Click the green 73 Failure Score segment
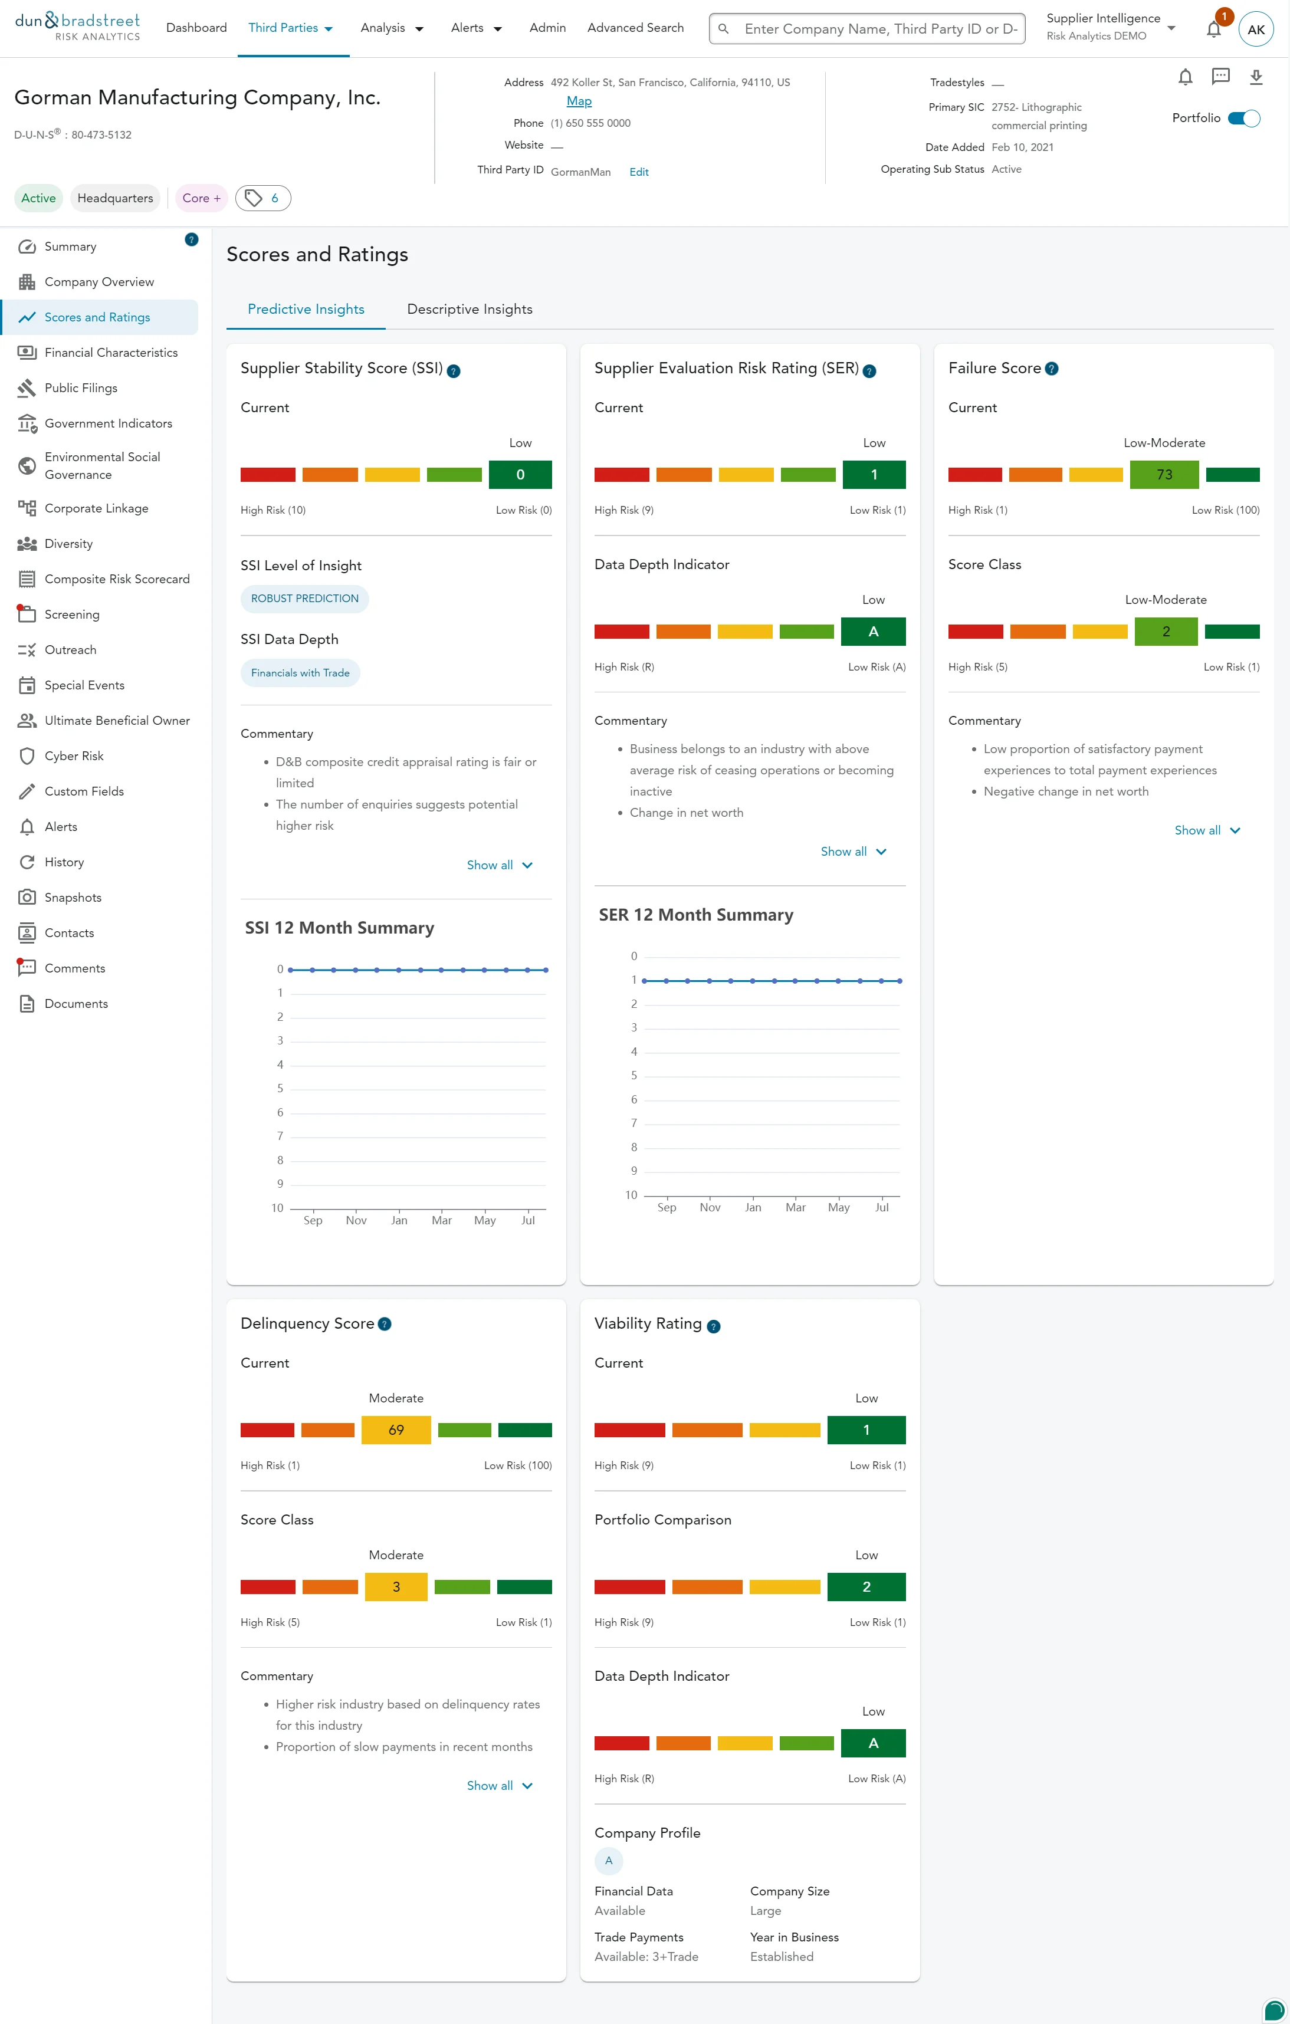The height and width of the screenshot is (2024, 1290). 1164,475
